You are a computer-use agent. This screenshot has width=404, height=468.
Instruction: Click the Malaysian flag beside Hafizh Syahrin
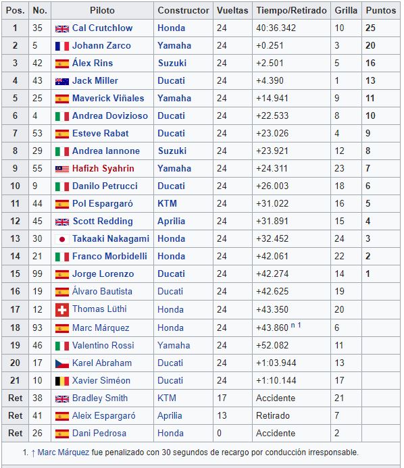point(62,170)
